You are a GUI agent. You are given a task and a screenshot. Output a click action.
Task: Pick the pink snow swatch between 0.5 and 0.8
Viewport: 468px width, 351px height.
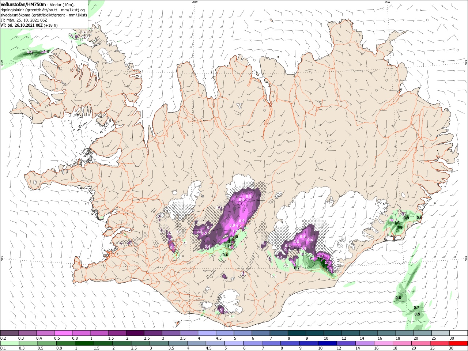click(63, 333)
